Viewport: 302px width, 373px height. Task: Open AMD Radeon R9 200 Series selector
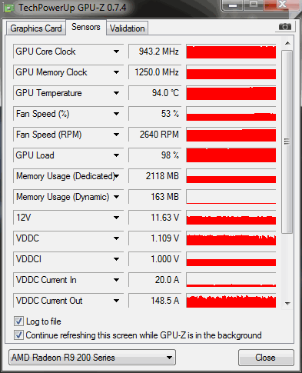(92, 358)
